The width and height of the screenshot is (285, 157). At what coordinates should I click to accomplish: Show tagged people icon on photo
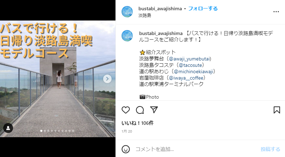coord(8,128)
